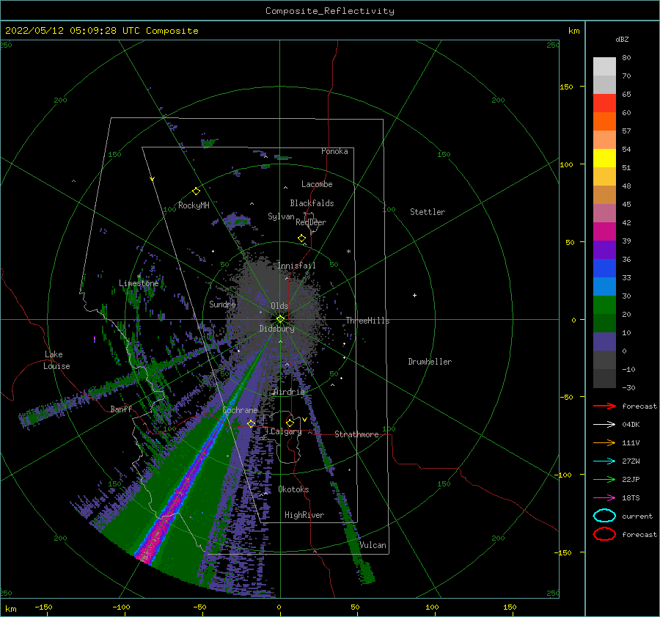This screenshot has height=617, width=660.
Task: Click the Limestone label
Action: [x=139, y=283]
